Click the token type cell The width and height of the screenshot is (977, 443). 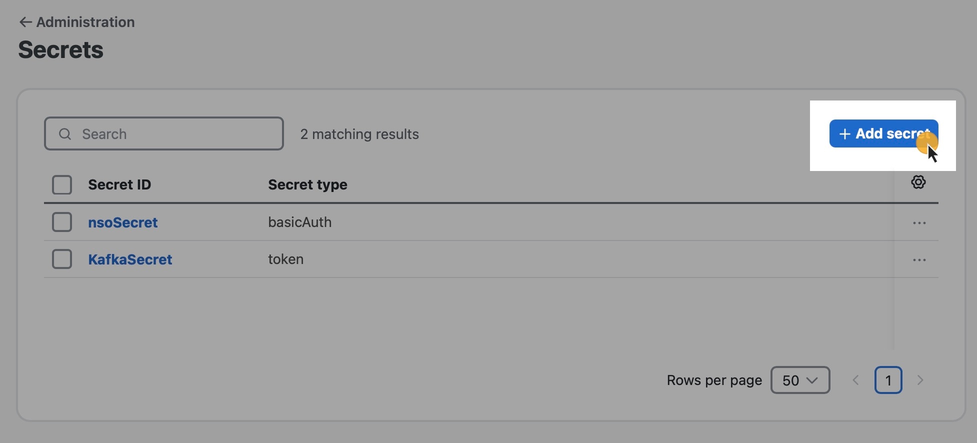[x=285, y=259]
